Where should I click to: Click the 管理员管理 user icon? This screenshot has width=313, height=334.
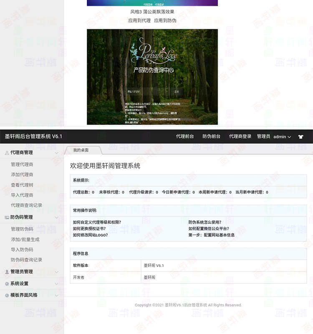7,272
